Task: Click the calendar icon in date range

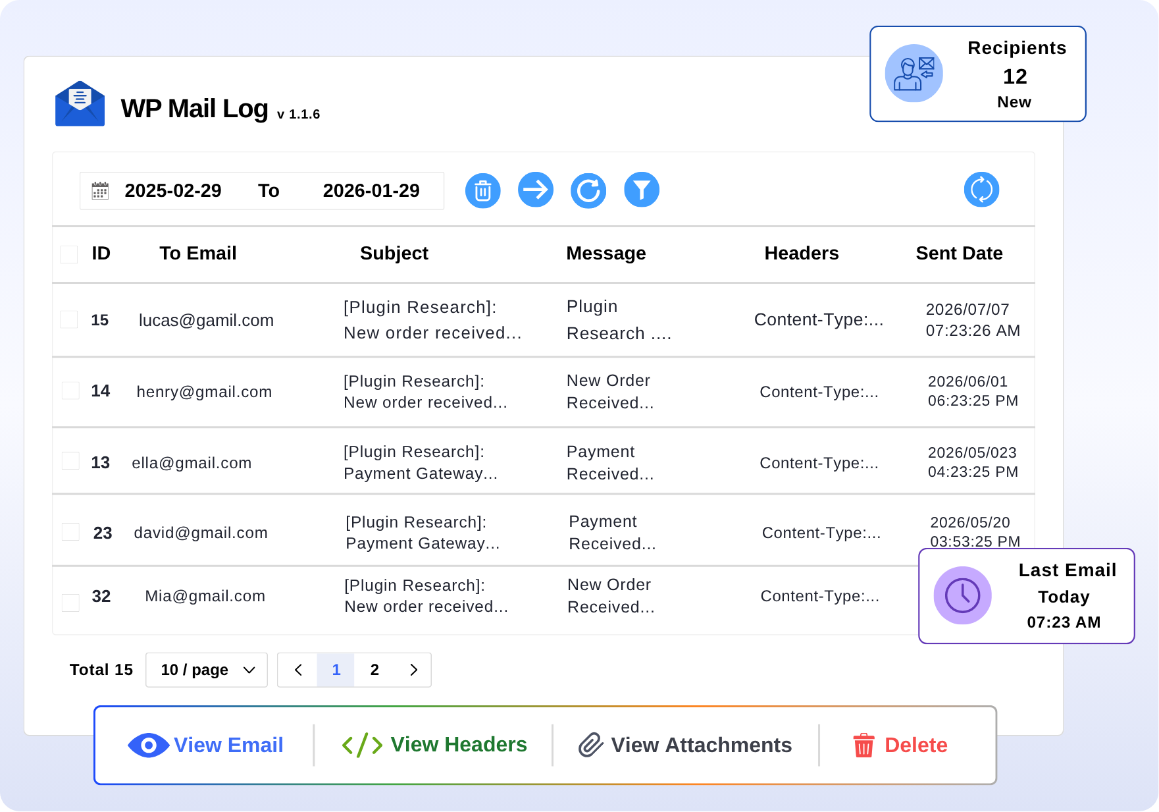Action: tap(100, 191)
